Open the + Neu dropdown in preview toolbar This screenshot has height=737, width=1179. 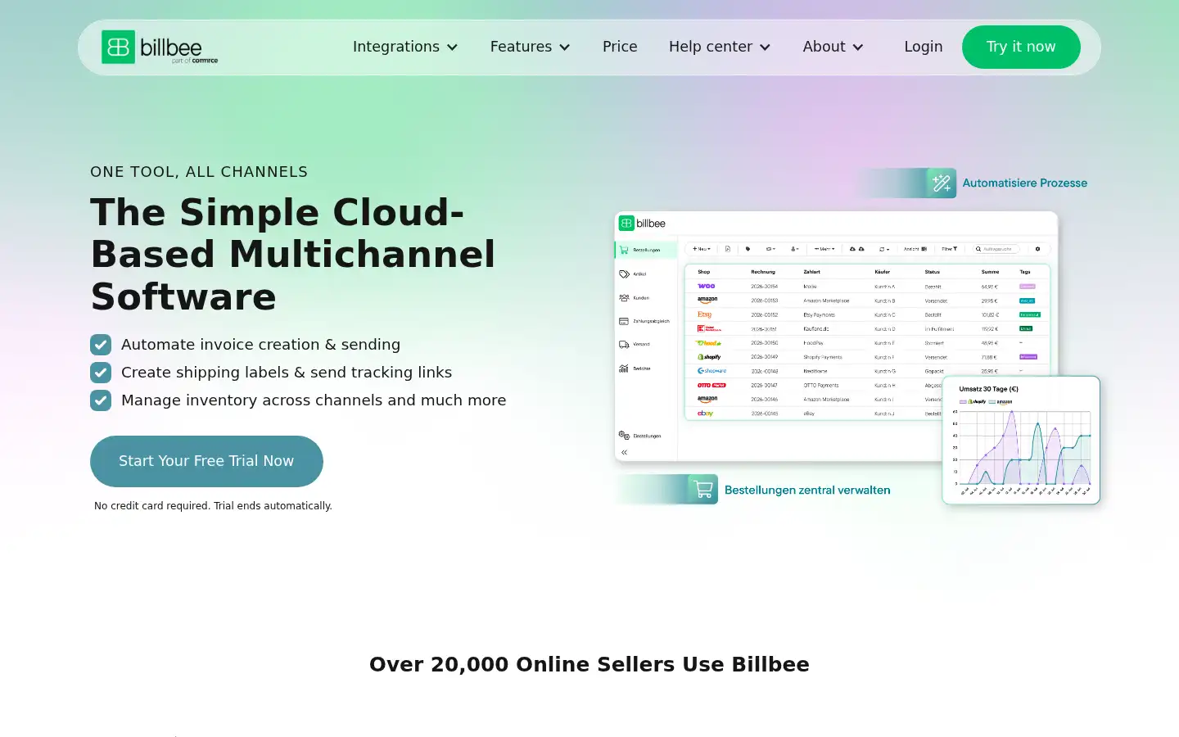click(x=702, y=249)
